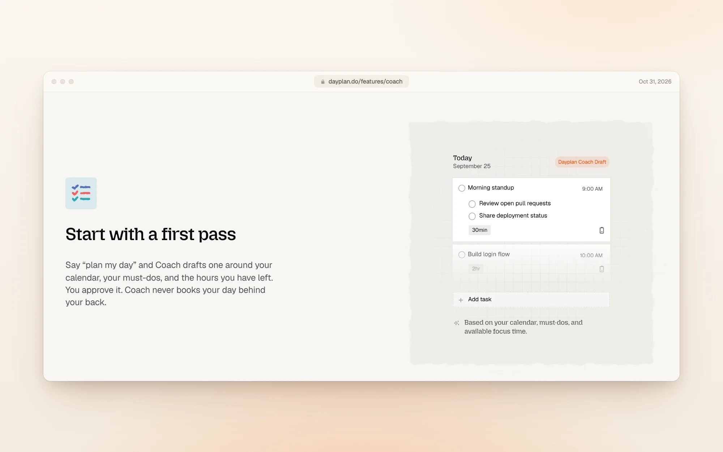Click the sparkle icon by the calendar note
Image resolution: width=723 pixels, height=452 pixels.
457,323
